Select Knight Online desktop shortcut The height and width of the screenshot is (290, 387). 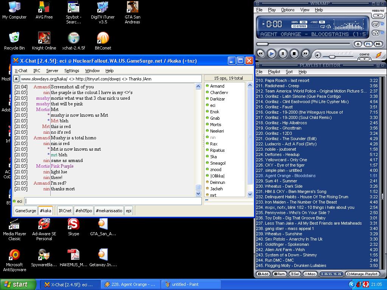(44, 41)
